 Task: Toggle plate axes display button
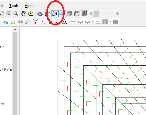(x=55, y=14)
